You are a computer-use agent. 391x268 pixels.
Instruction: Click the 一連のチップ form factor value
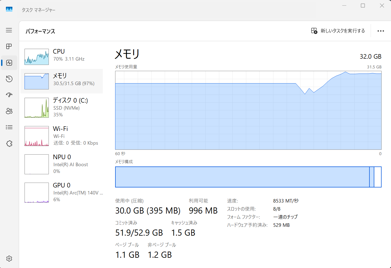point(286,217)
